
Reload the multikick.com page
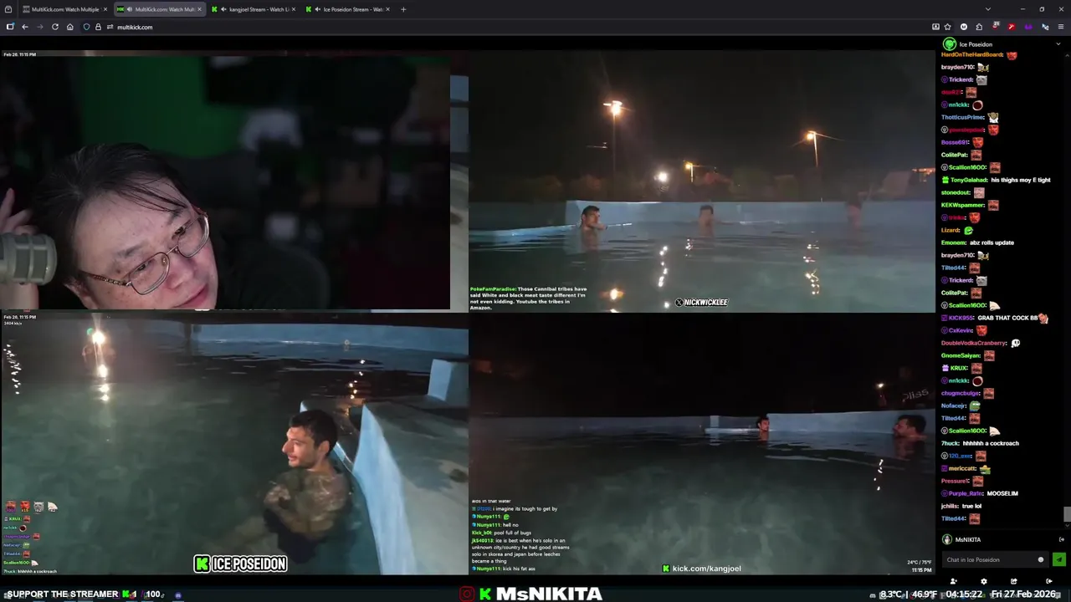coord(55,27)
